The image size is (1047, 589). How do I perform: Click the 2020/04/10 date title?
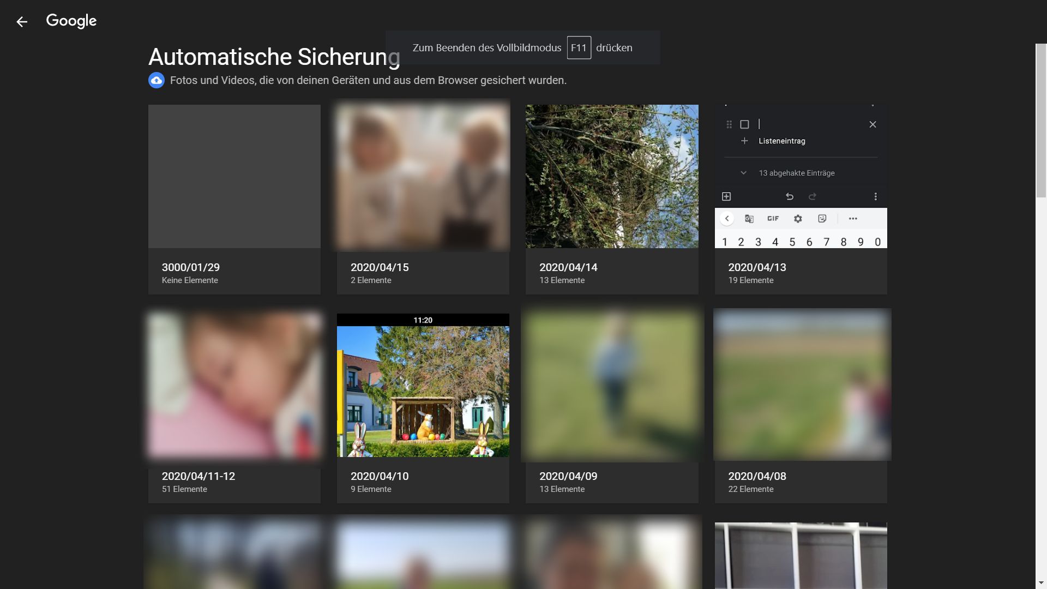[380, 476]
